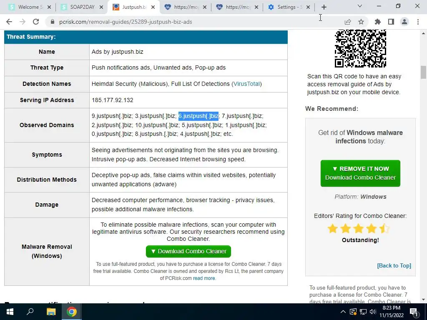Click the address bar URL
Screen dimensions: 427x320
coord(126,22)
